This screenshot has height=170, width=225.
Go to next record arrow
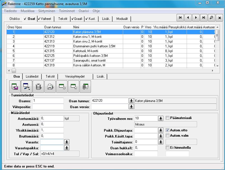(x=196, y=18)
